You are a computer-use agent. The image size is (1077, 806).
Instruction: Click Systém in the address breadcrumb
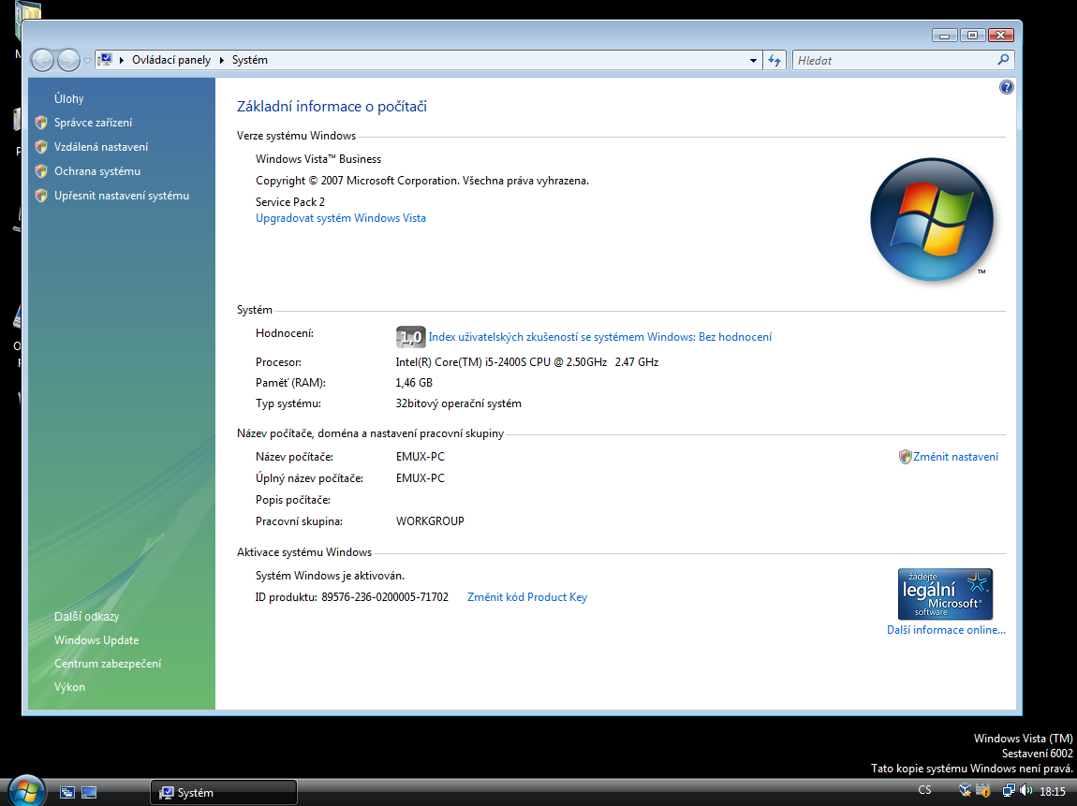coord(249,60)
